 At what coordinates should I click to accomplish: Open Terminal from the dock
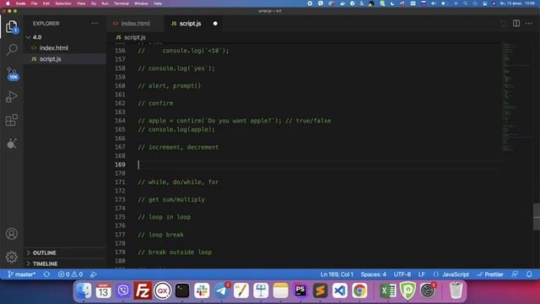click(182, 290)
